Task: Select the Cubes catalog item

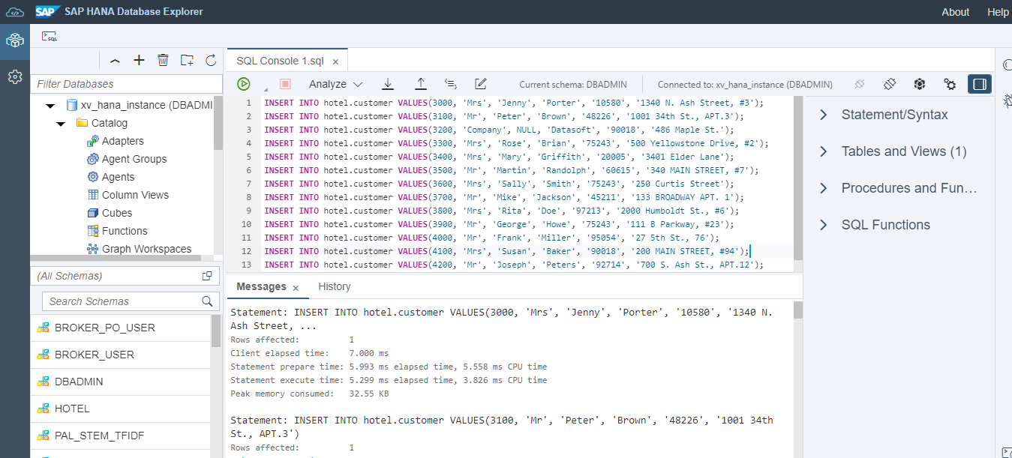Action: [117, 213]
